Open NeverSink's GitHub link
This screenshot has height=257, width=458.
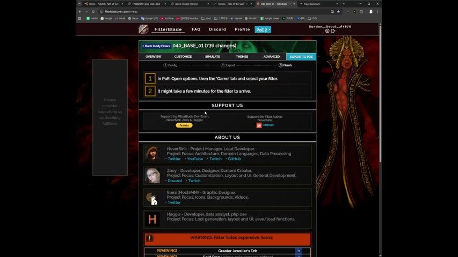tap(234, 159)
